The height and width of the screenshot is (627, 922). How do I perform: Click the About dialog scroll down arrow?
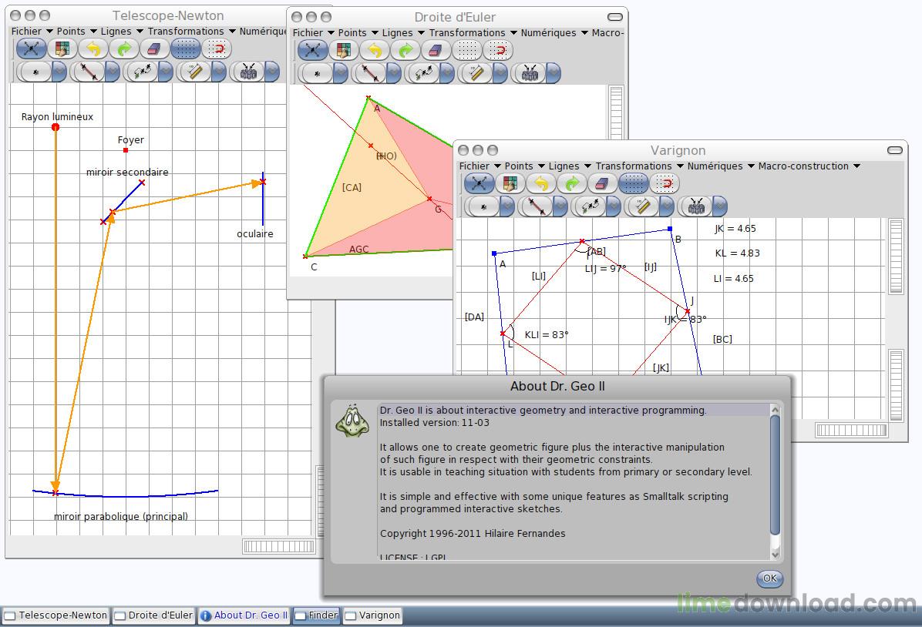(x=775, y=554)
